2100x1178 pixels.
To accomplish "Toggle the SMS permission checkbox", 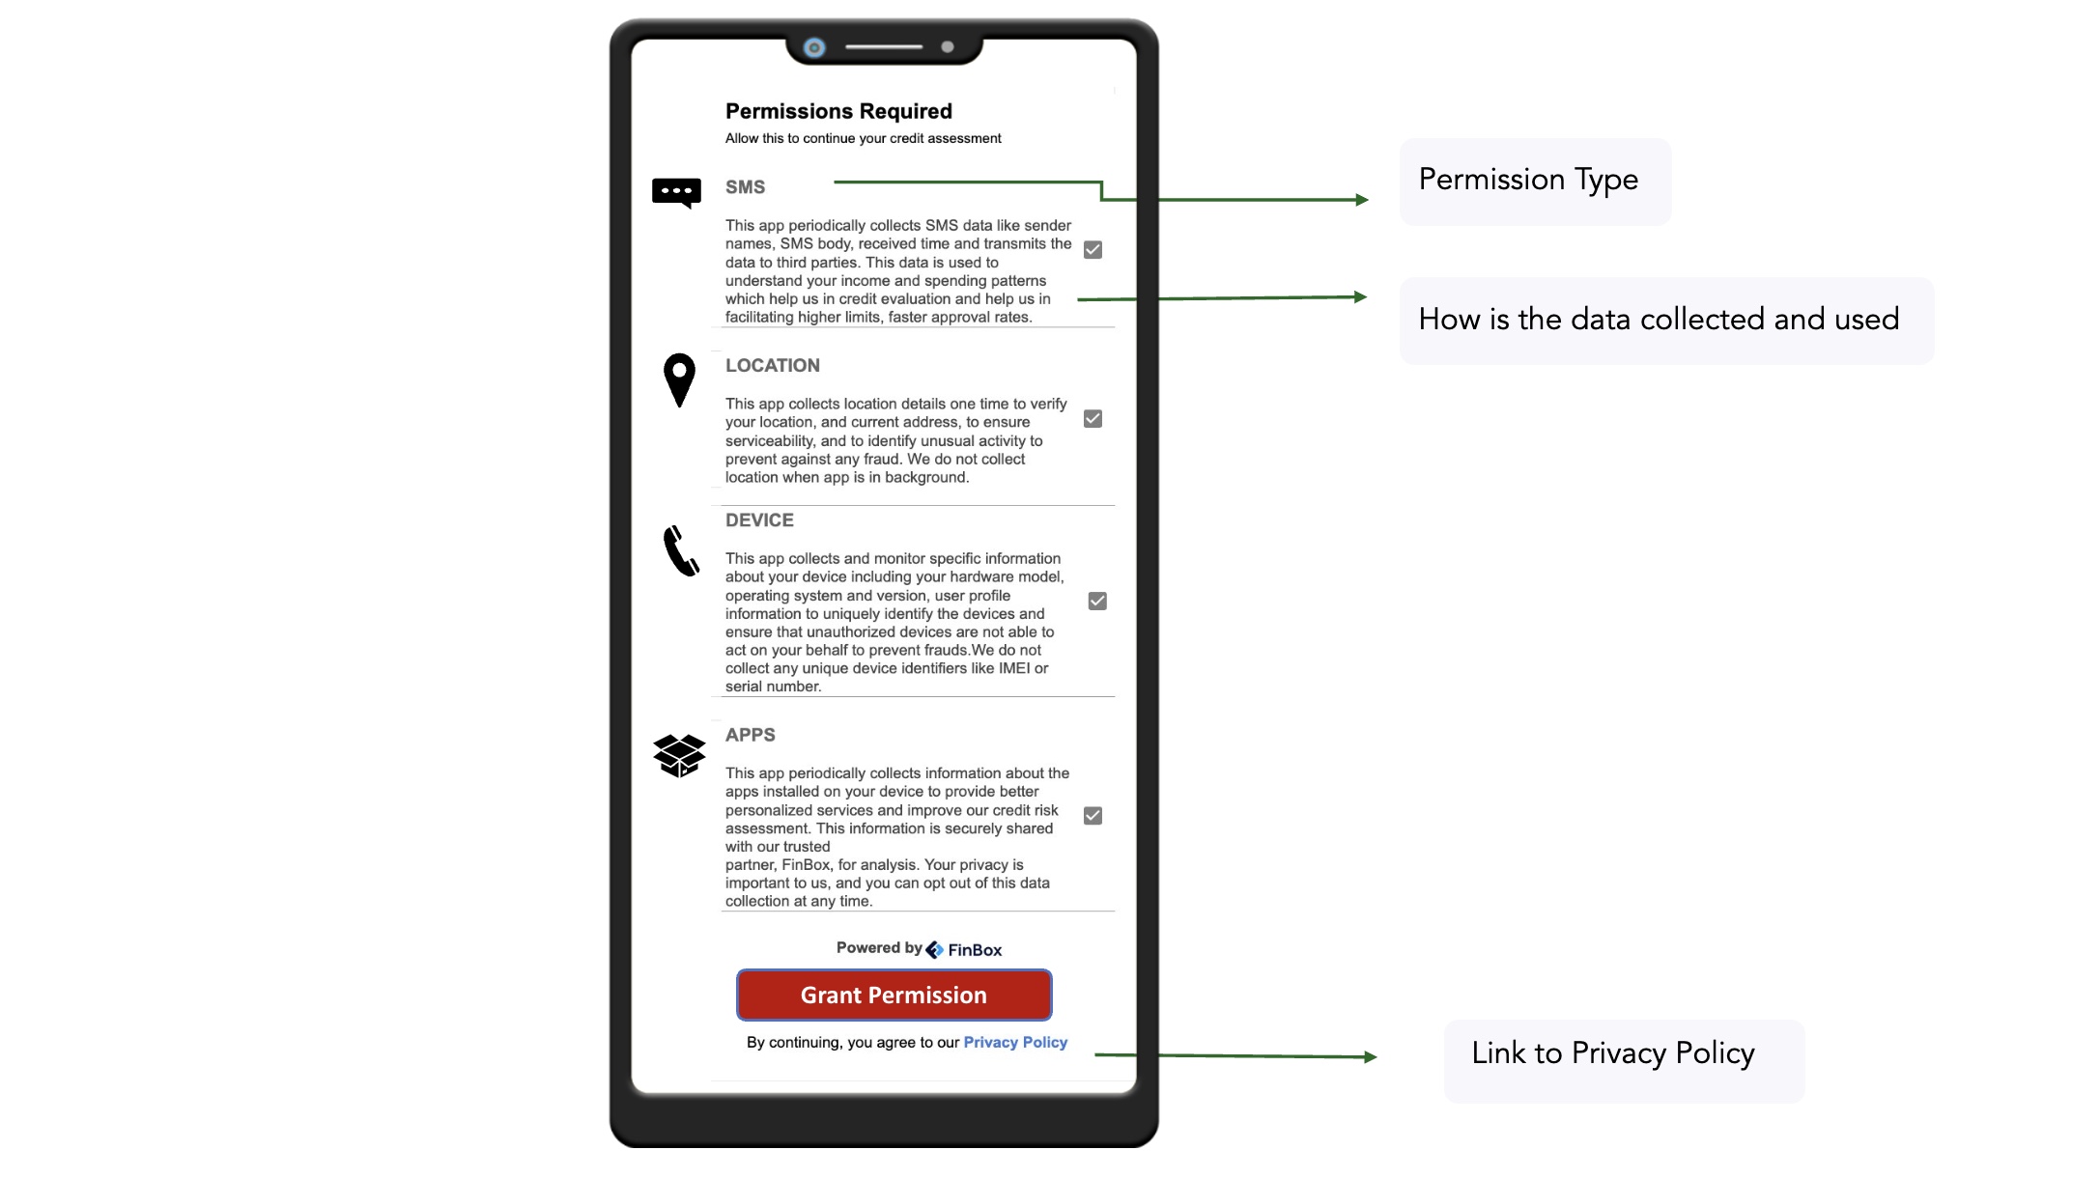I will (1093, 249).
